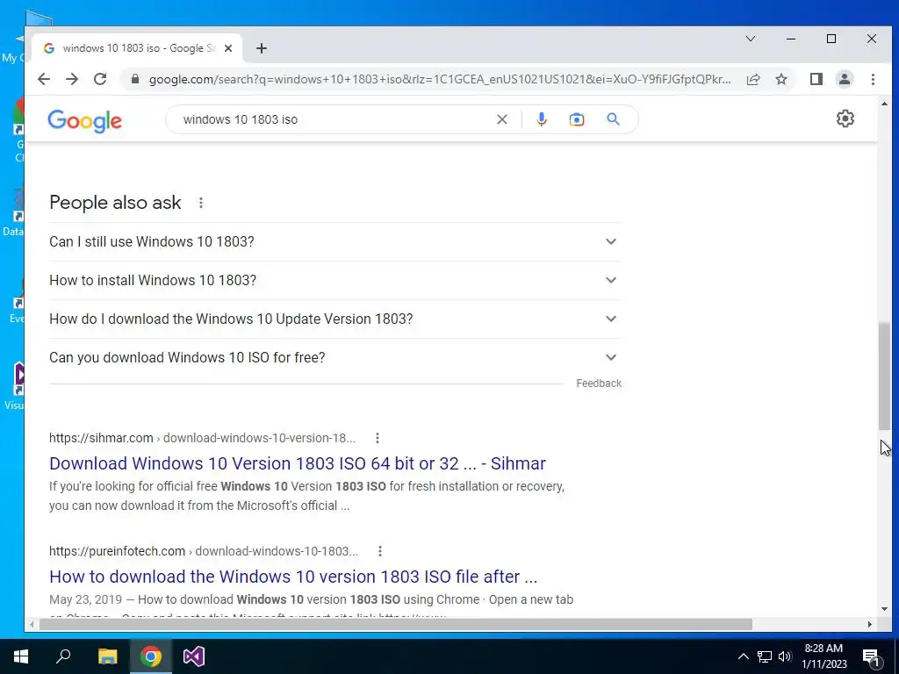Open network status in tray

pos(765,656)
